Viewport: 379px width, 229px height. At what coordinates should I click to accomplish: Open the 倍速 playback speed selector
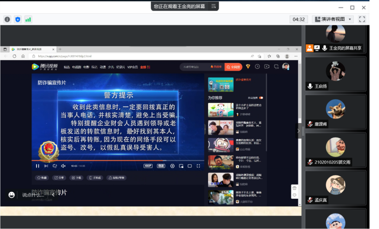click(x=161, y=166)
